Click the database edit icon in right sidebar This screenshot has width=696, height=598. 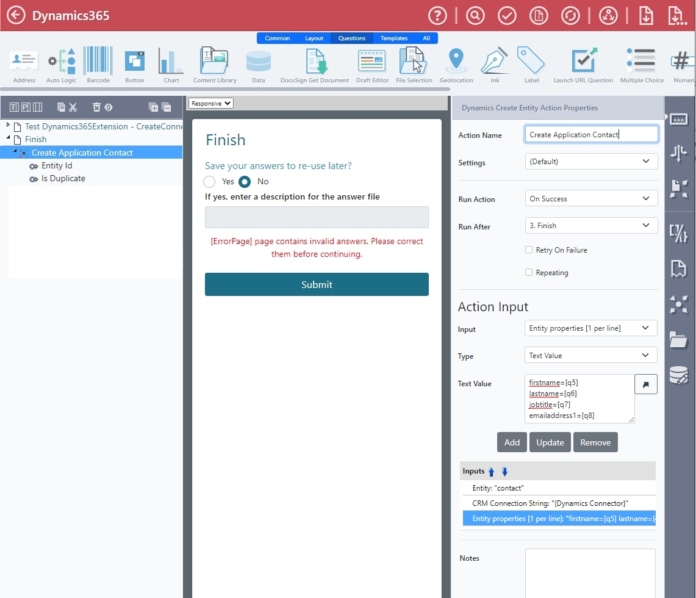(x=679, y=375)
